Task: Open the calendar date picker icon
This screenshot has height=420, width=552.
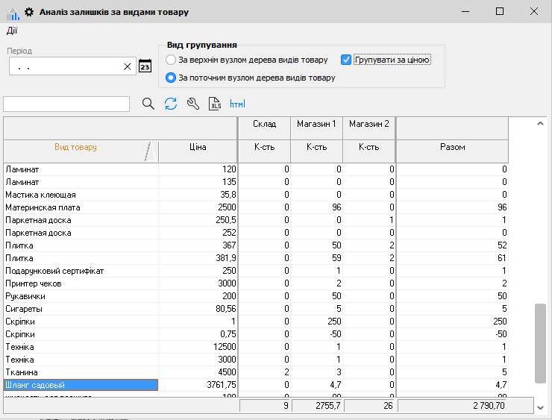Action: point(145,66)
